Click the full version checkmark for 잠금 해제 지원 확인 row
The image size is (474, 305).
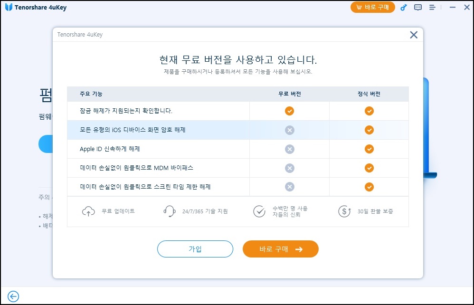pos(369,111)
